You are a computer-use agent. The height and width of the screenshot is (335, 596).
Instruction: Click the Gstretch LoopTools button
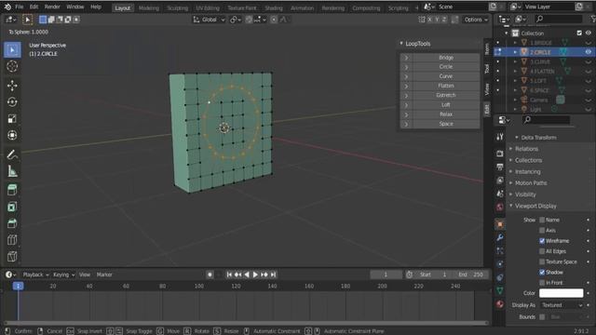[x=446, y=95]
